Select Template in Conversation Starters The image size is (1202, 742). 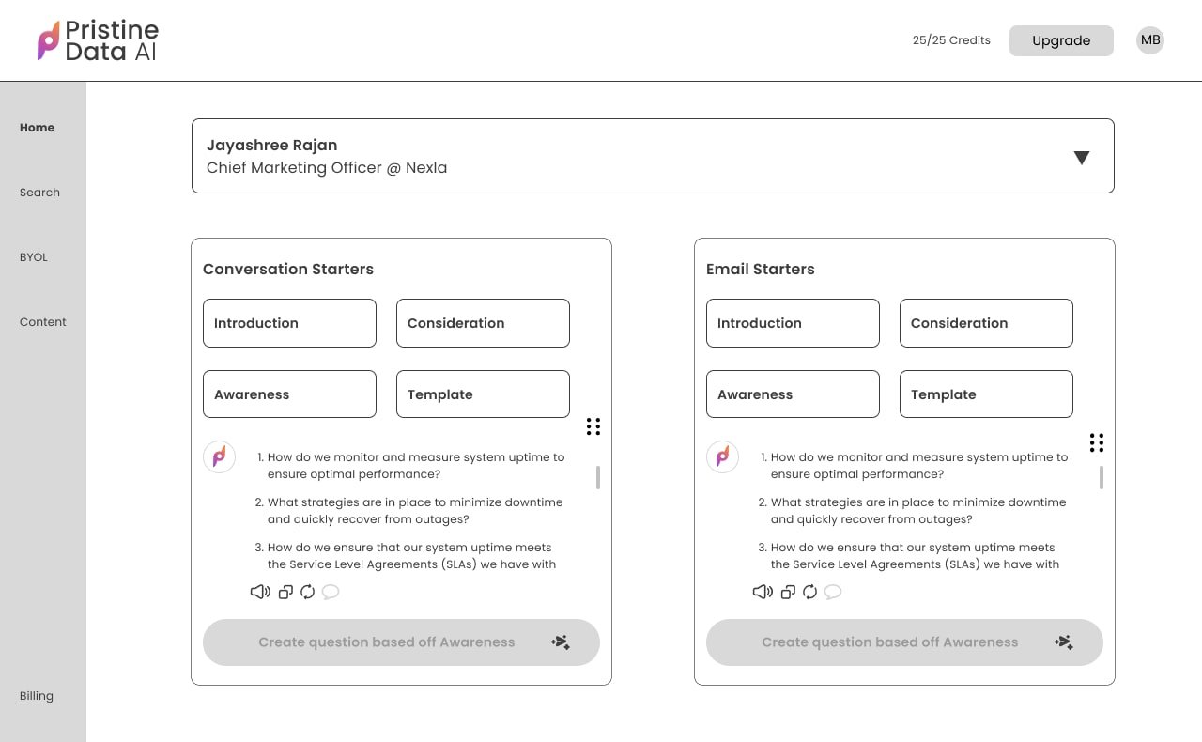pos(483,394)
